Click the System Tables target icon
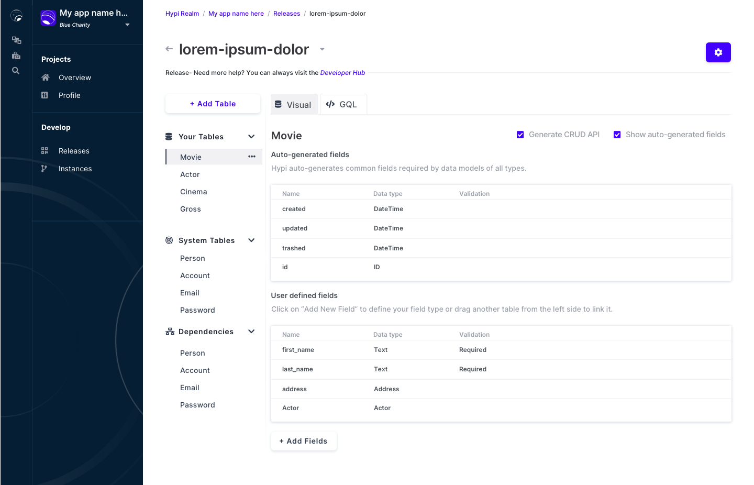The width and height of the screenshot is (754, 485). click(169, 240)
